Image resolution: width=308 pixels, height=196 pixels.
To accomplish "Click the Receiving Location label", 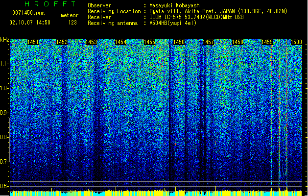I will [114, 11].
